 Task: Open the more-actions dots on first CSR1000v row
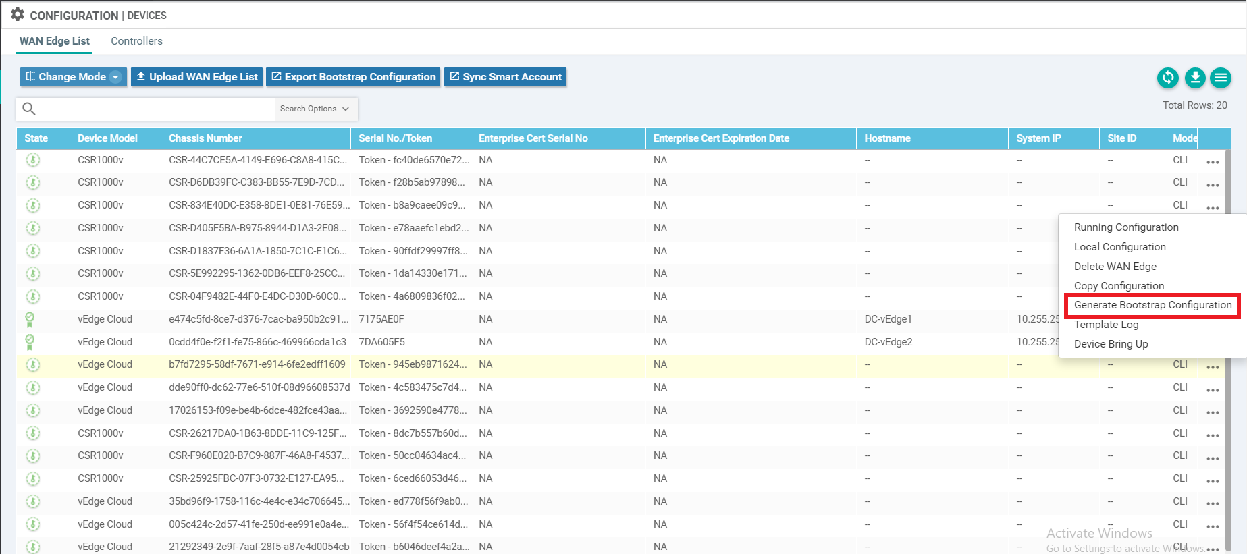pyautogui.click(x=1213, y=162)
